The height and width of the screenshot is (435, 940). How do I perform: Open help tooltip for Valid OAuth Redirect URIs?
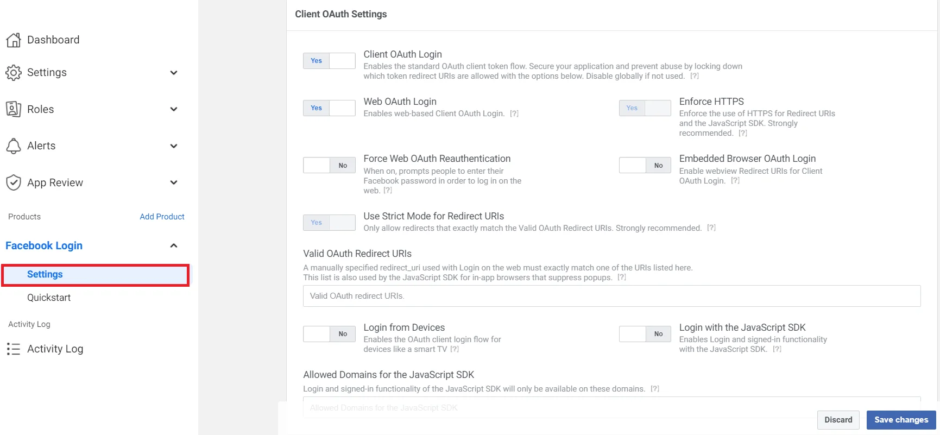pos(622,278)
